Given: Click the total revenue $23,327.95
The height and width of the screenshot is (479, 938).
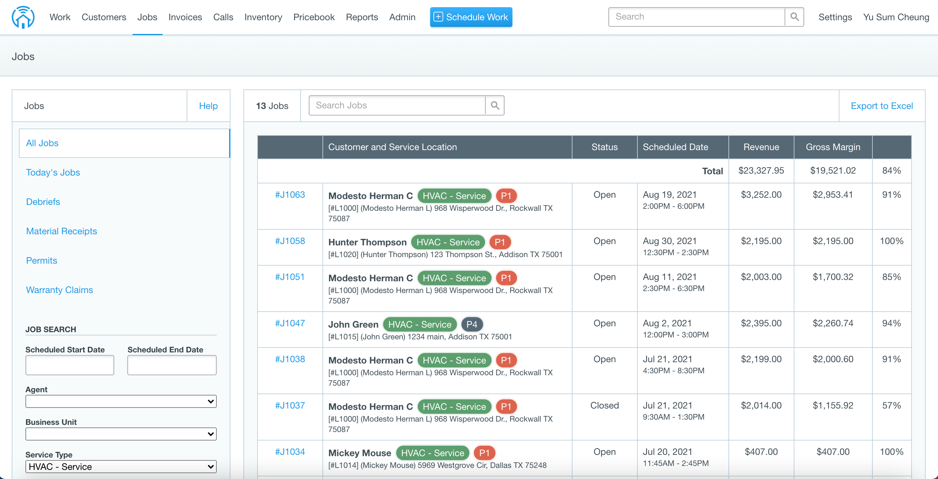Looking at the screenshot, I should (761, 171).
